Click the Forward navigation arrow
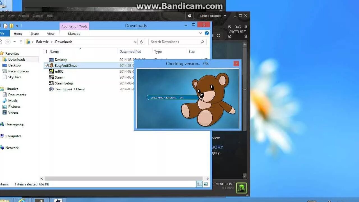The width and height of the screenshot is (359, 202). [x=8, y=42]
